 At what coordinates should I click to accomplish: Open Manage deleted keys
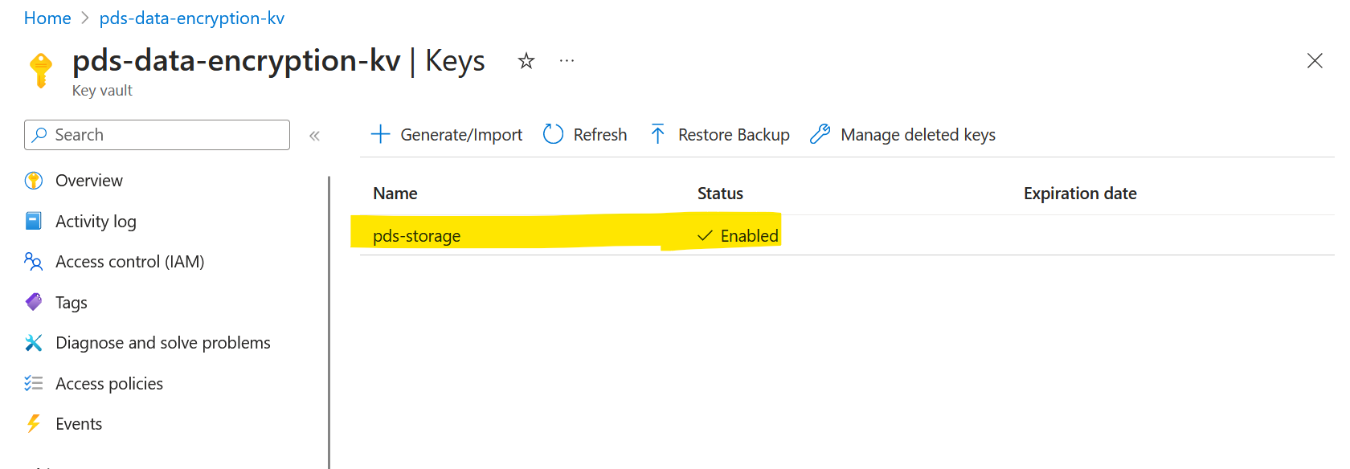click(820, 134)
